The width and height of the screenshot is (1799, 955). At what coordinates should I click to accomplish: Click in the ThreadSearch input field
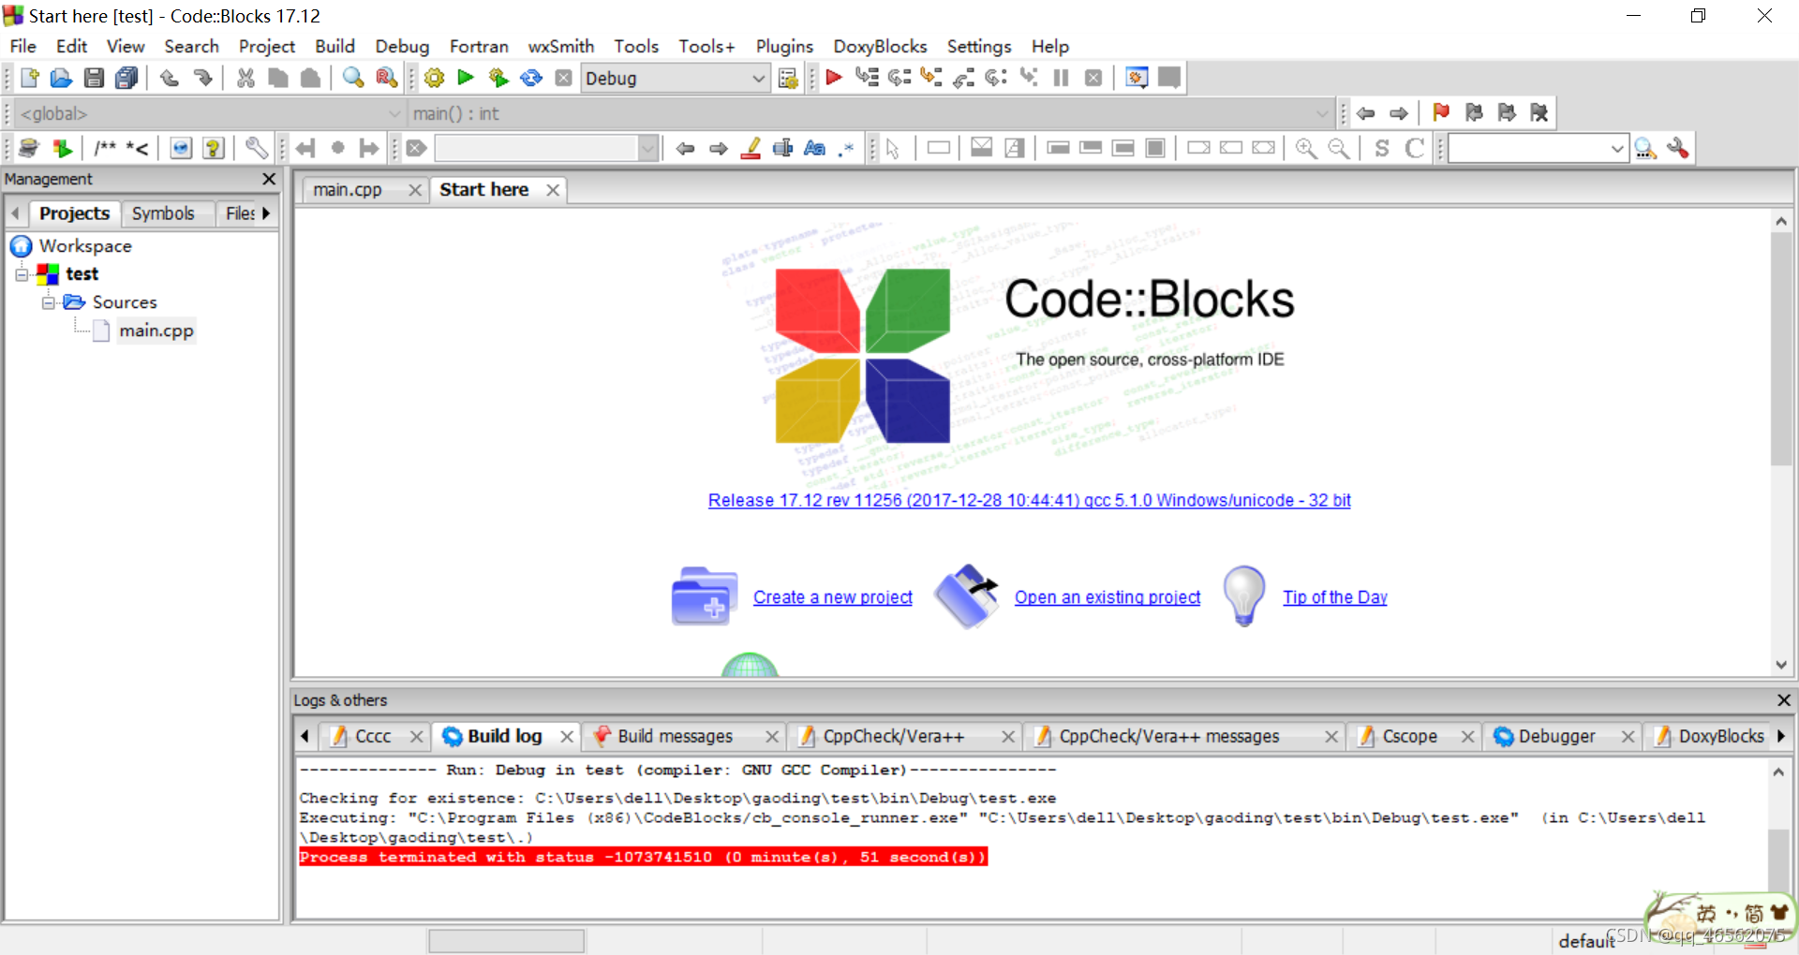pos(1529,148)
